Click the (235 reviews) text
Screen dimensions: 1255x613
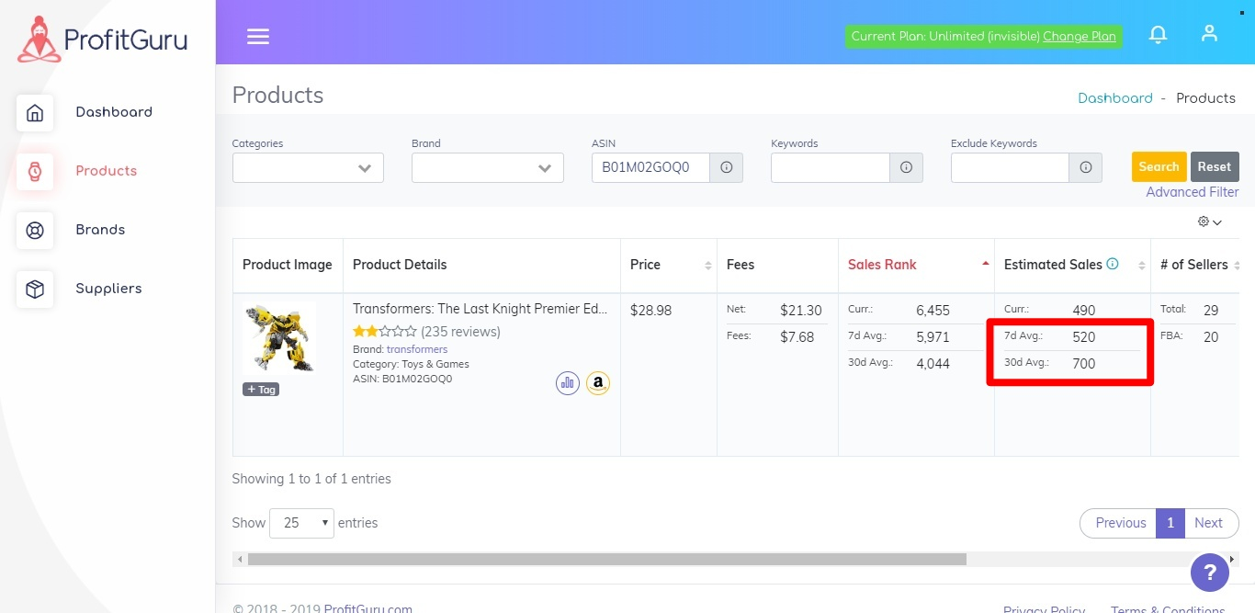point(460,332)
